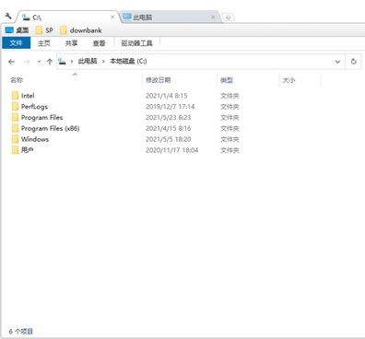
Task: Click date 2021/5/5 18:20
Action: [169, 139]
